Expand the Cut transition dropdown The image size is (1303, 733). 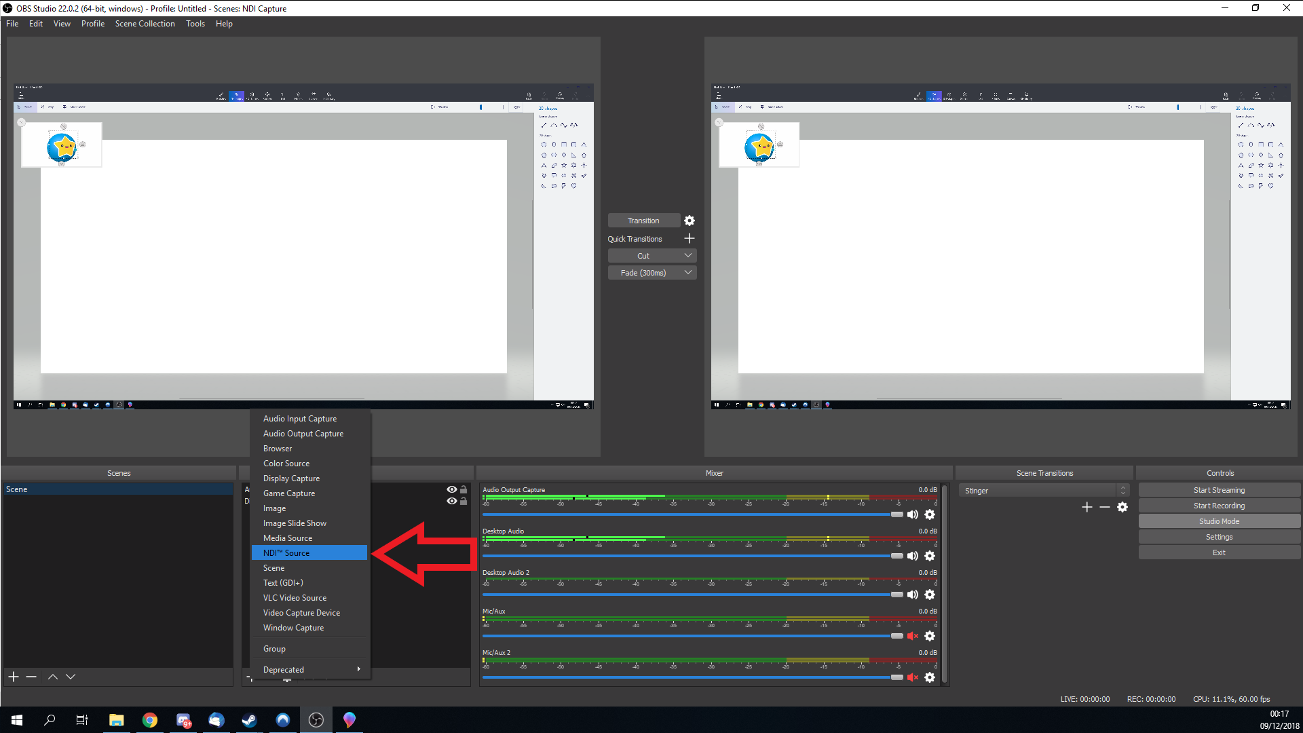coord(688,256)
